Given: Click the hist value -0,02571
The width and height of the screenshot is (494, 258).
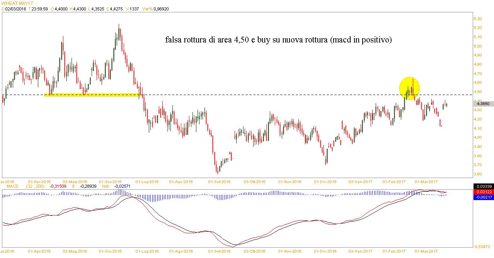Looking at the screenshot, I should (x=122, y=186).
